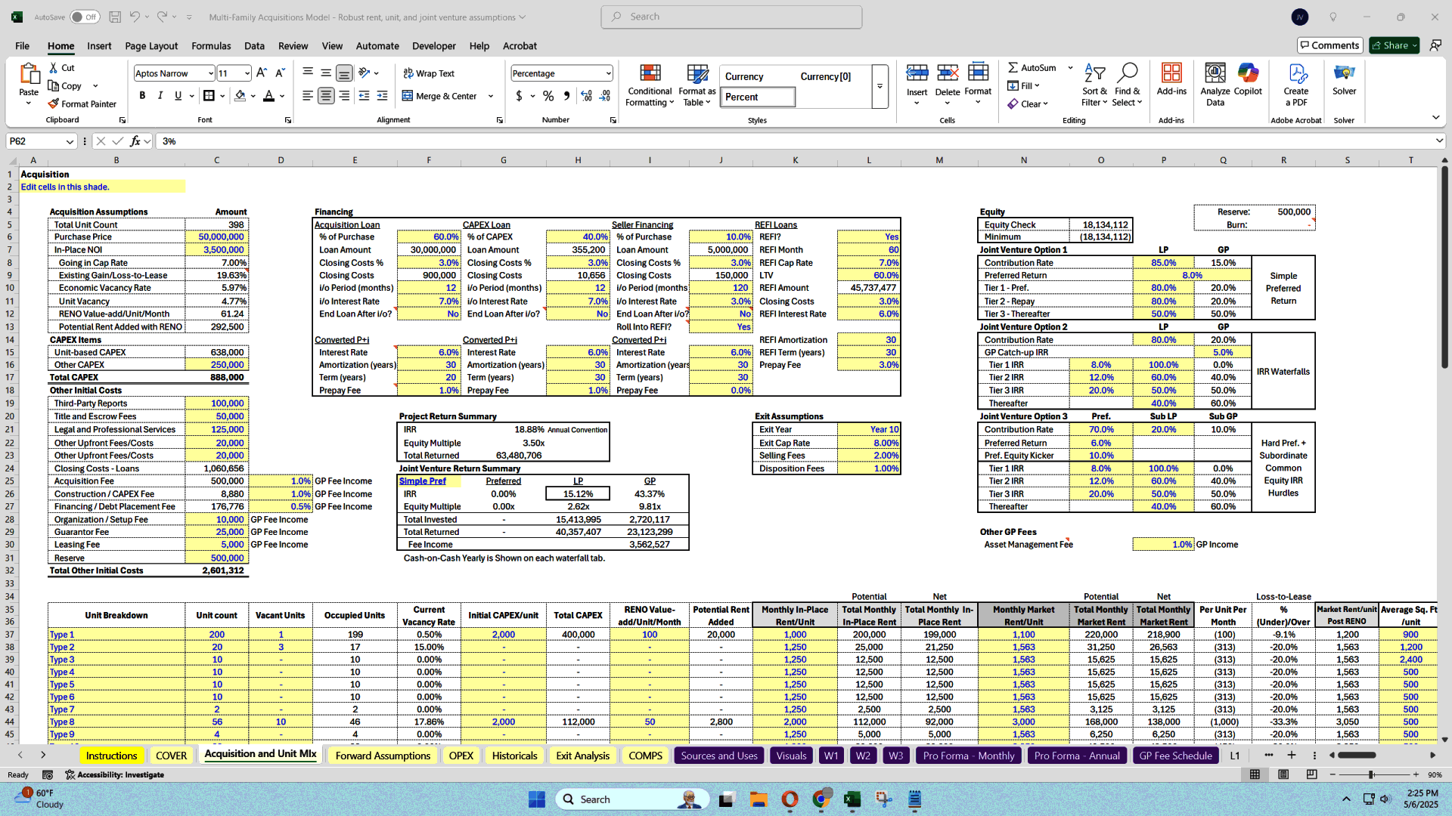The image size is (1452, 816).
Task: Open Windows Start menu
Action: tap(537, 799)
